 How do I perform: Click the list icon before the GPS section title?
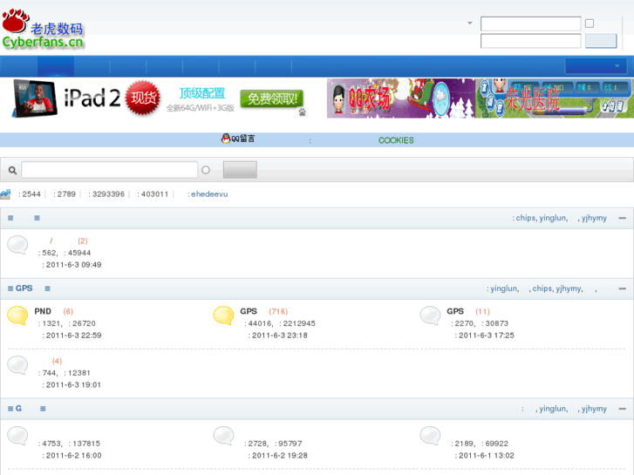tap(10, 288)
